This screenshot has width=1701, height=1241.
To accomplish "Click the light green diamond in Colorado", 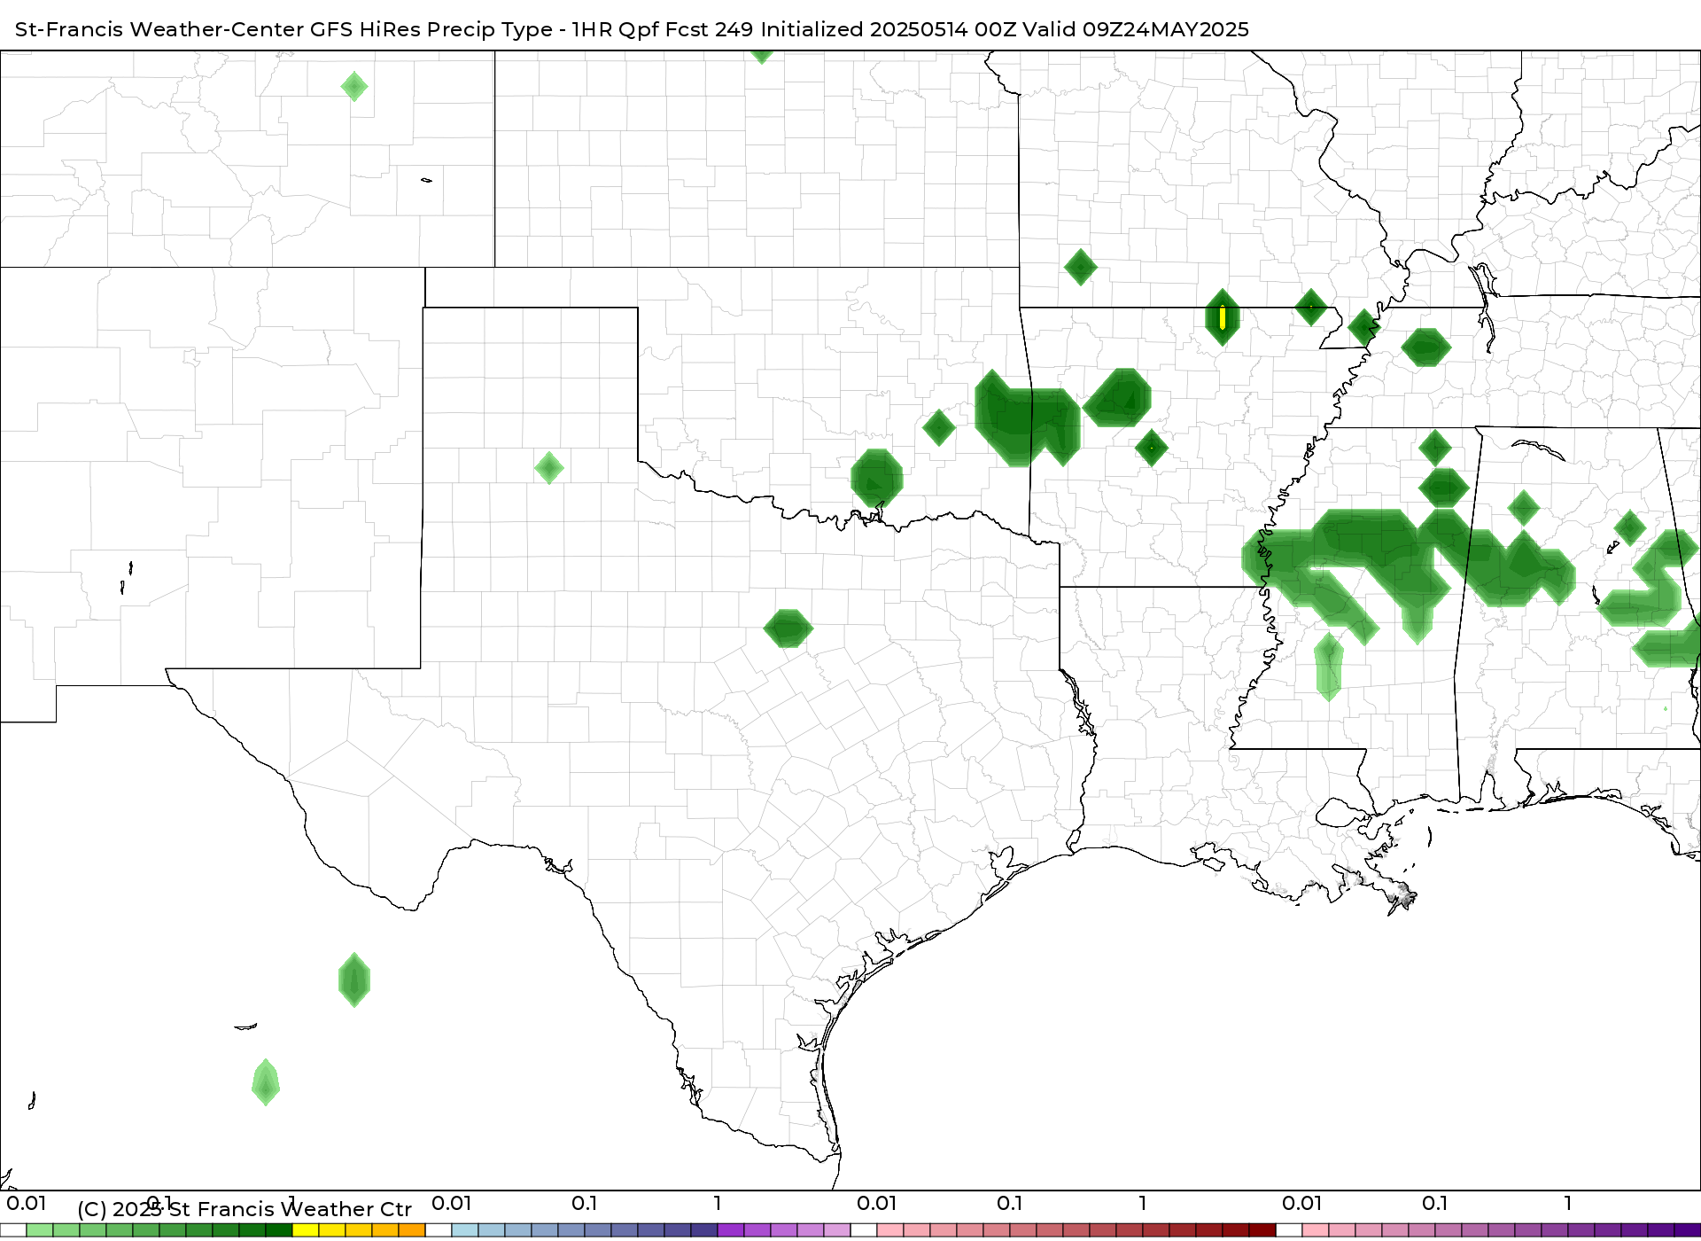I will [354, 87].
